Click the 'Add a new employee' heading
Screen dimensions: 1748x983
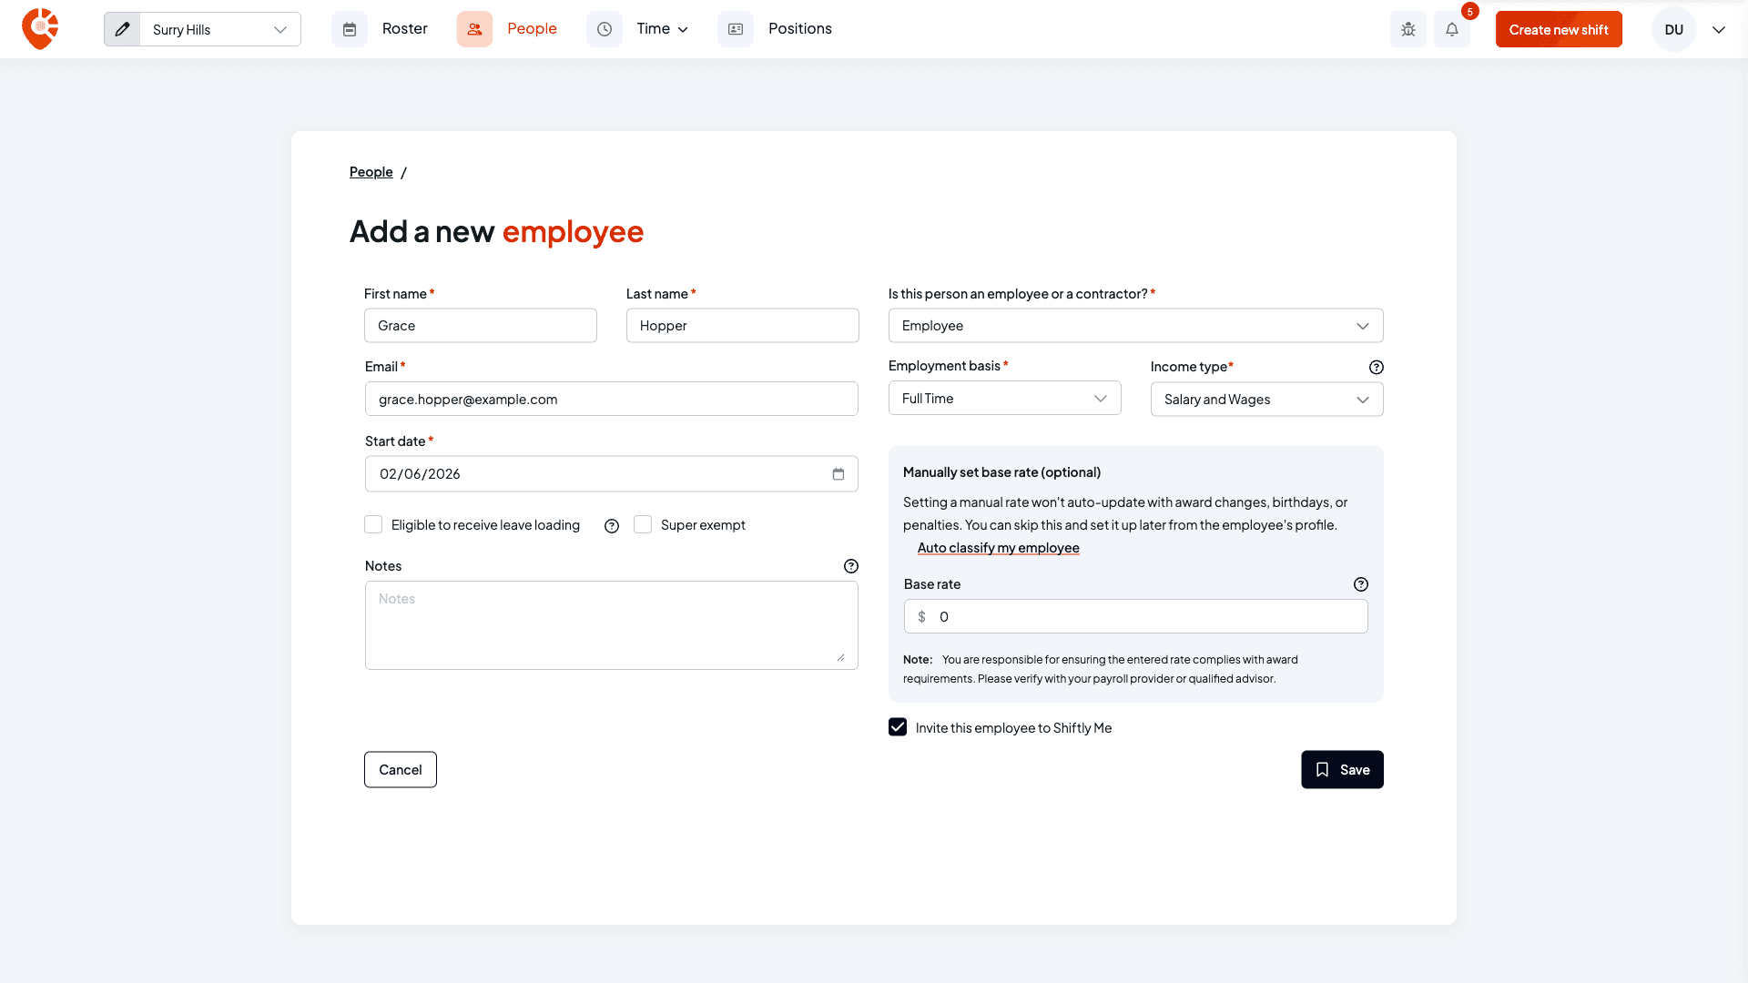496,231
